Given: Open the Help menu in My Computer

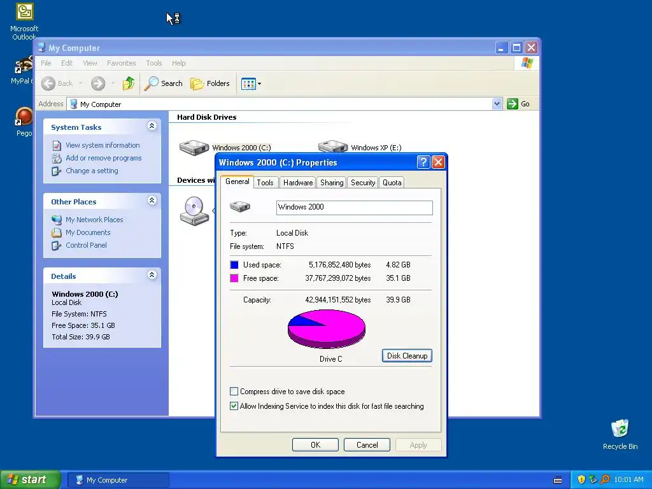Looking at the screenshot, I should [x=179, y=63].
